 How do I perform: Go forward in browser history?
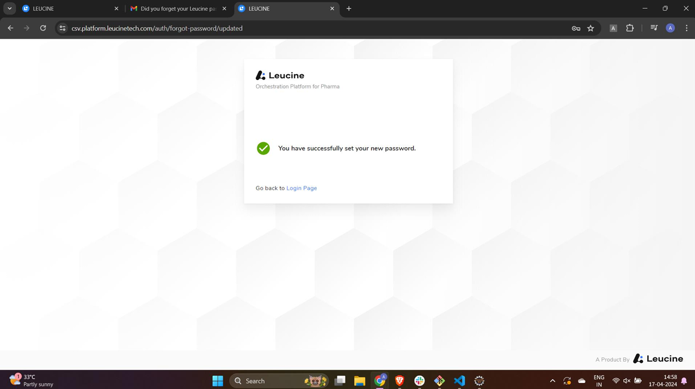coord(27,28)
